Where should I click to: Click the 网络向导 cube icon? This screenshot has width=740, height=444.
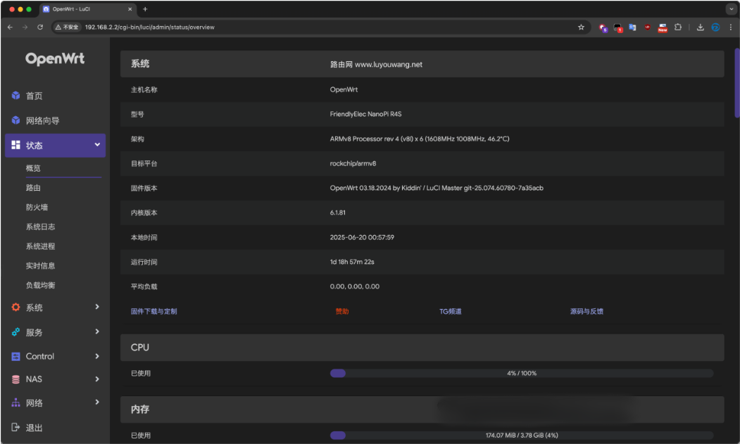click(15, 120)
